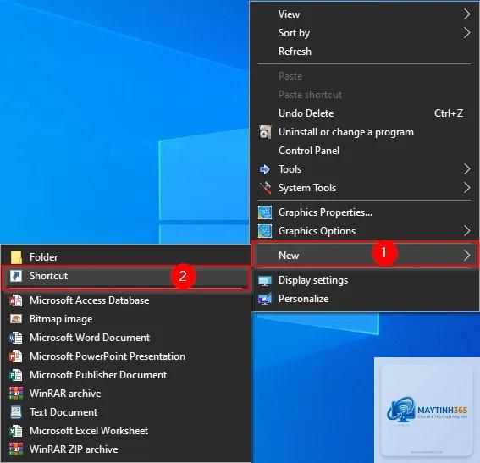Create a new Folder
Viewport: 480px width, 463px height.
125,257
